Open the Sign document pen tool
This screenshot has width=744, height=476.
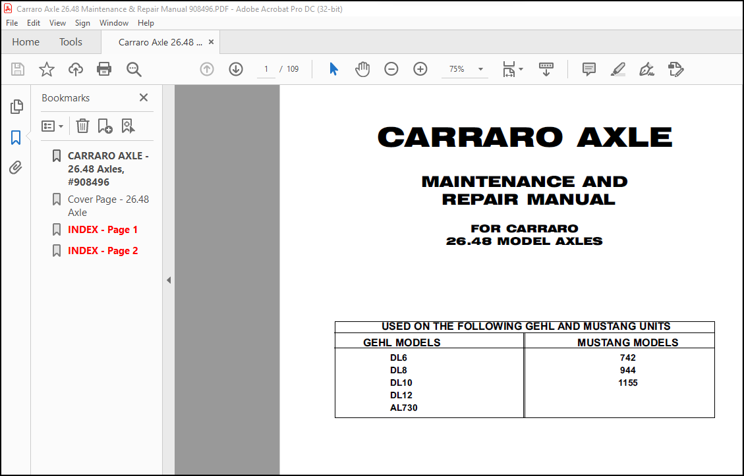tap(646, 69)
